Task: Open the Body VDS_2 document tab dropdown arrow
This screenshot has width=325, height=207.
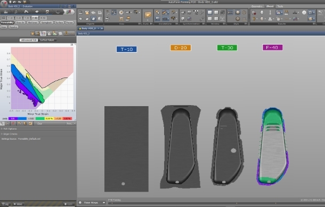Action: point(99,28)
